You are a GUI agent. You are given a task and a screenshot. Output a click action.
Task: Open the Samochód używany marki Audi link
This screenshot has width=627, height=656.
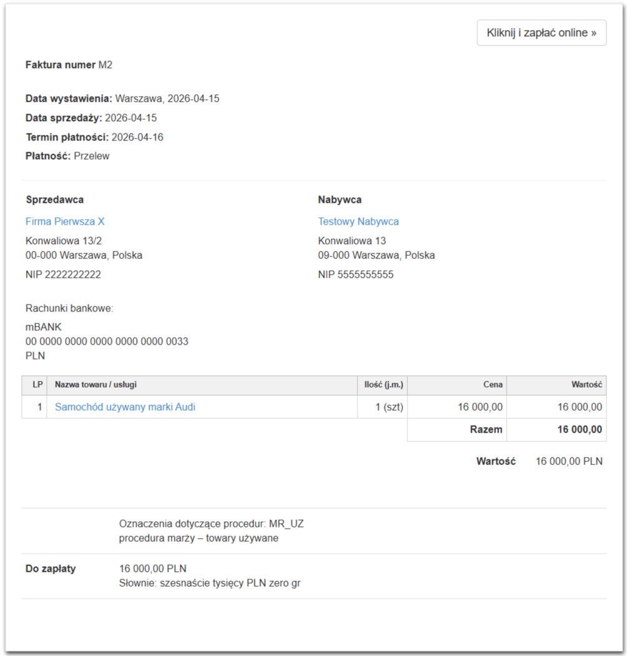click(x=125, y=407)
